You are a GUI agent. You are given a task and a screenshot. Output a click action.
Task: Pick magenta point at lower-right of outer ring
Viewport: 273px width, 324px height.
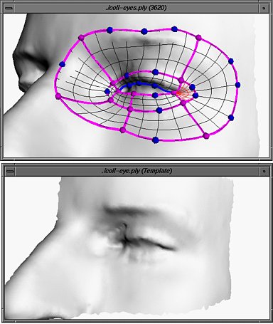click(206, 136)
